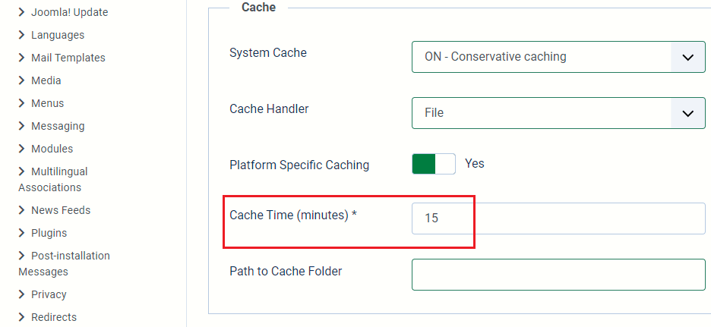This screenshot has width=711, height=327.
Task: Click the chevron icon beside Media
Action: click(x=22, y=80)
